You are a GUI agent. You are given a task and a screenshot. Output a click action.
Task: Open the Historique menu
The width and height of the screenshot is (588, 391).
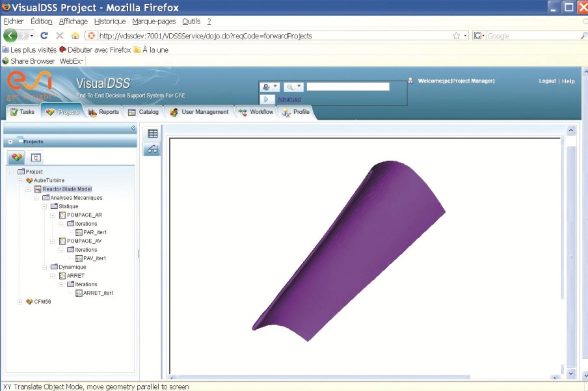point(110,21)
